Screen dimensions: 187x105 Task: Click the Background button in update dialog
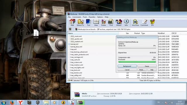(127, 66)
